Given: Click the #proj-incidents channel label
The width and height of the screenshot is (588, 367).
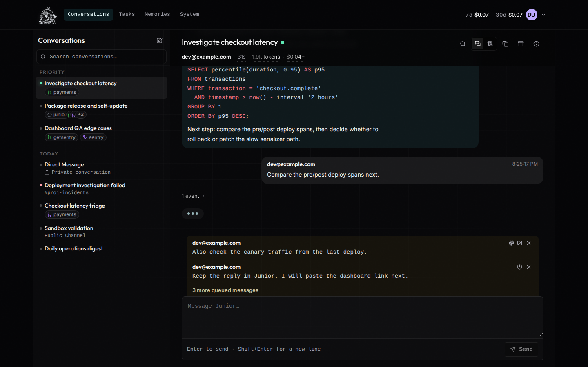Looking at the screenshot, I should [x=67, y=193].
